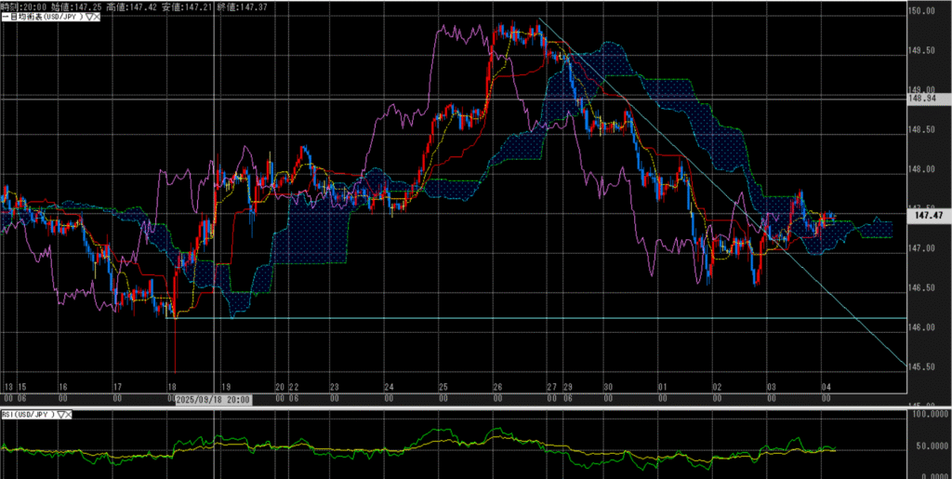Close the Ichimoku (一目均衡表) indicator
Image resolution: width=952 pixels, height=479 pixels.
point(97,18)
